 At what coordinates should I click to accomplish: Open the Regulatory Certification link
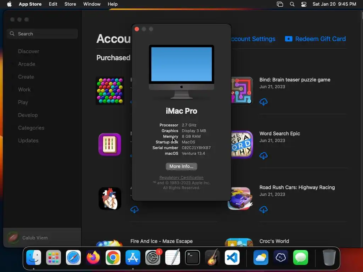pyautogui.click(x=181, y=177)
